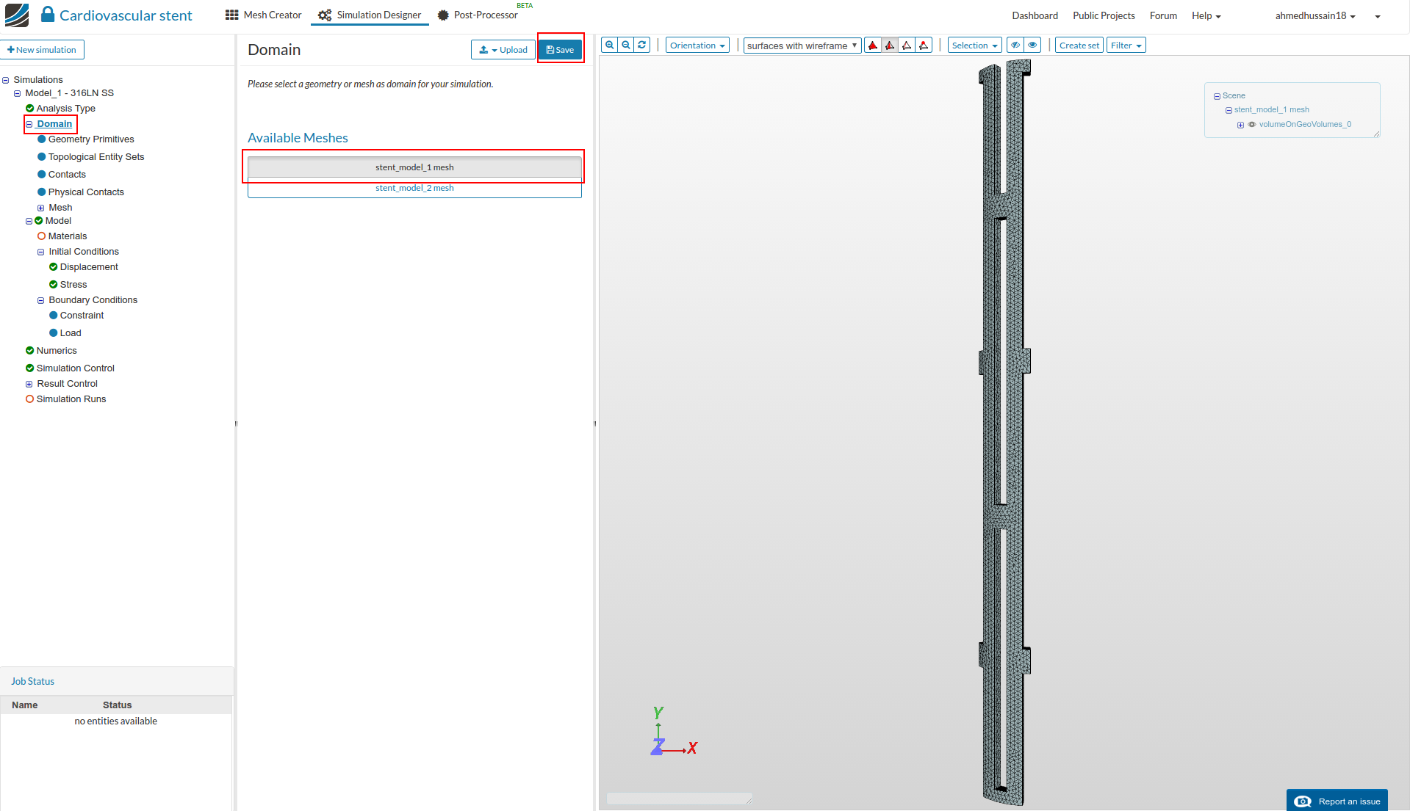Show all using the eye icon in toolbar
This screenshot has height=811, width=1410.
[x=1032, y=46]
